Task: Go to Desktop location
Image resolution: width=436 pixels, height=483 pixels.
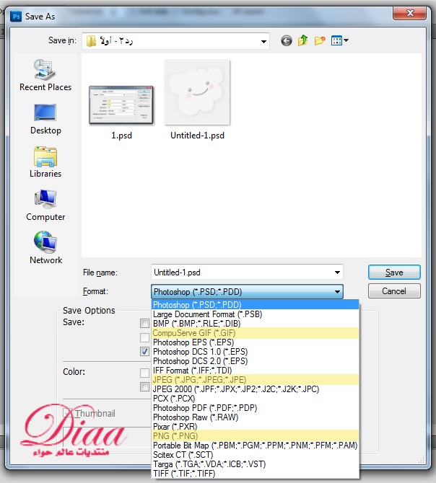Action: click(45, 118)
